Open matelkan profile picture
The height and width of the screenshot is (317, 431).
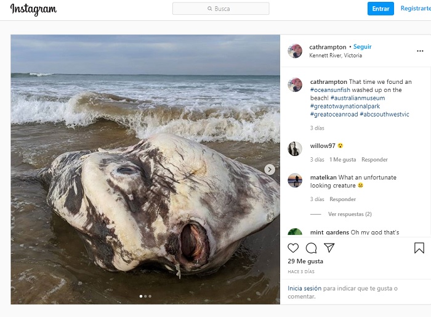pyautogui.click(x=295, y=180)
